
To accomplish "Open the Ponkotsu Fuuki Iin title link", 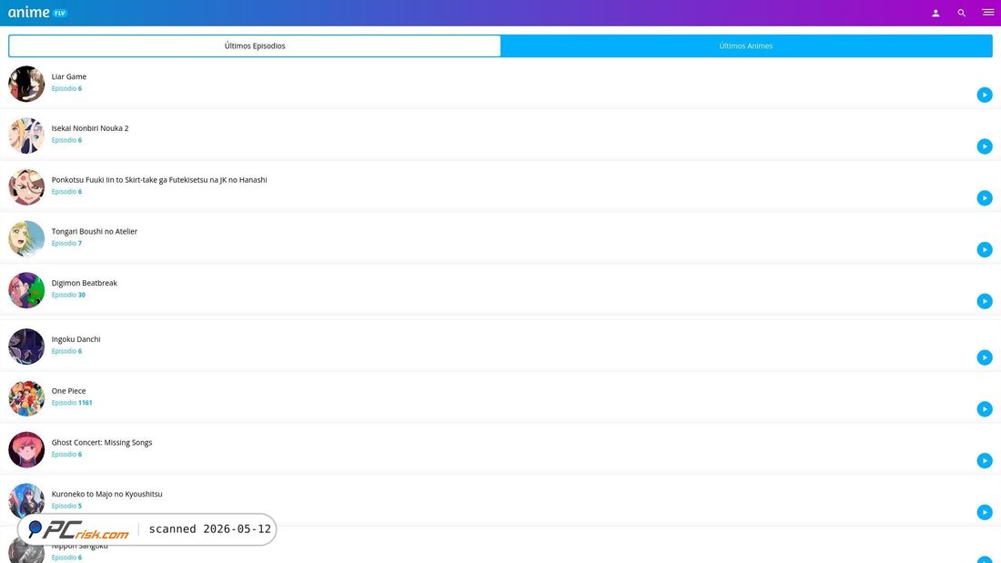I will tap(159, 180).
